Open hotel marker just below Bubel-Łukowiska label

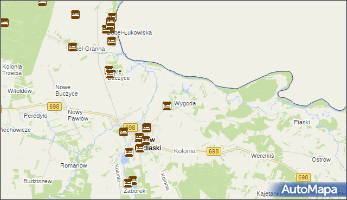pos(112,41)
